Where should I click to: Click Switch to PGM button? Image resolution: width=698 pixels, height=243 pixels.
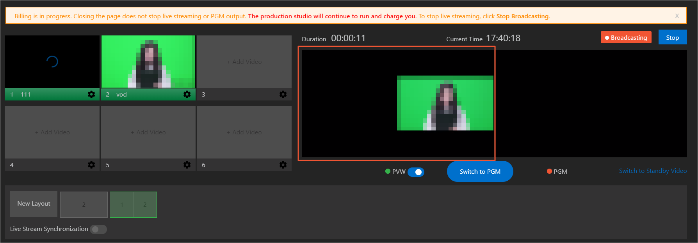coord(480,171)
